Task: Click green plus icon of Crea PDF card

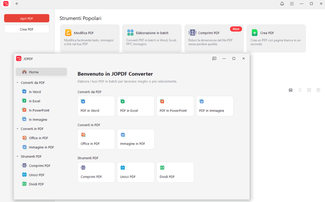Action: click(x=254, y=33)
